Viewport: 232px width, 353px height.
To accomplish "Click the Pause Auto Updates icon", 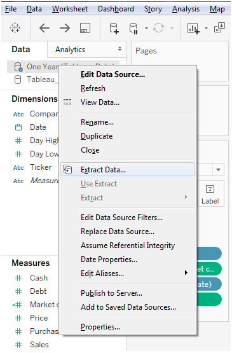I will (133, 29).
